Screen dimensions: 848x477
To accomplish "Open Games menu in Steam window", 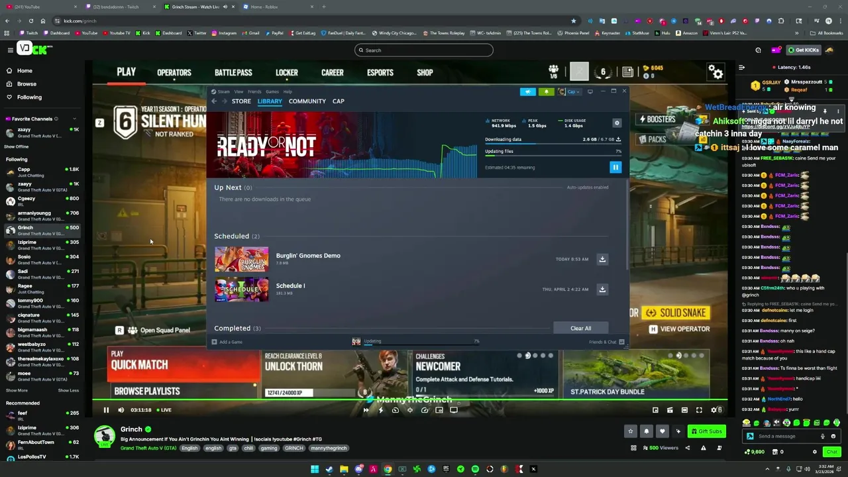I will click(272, 91).
